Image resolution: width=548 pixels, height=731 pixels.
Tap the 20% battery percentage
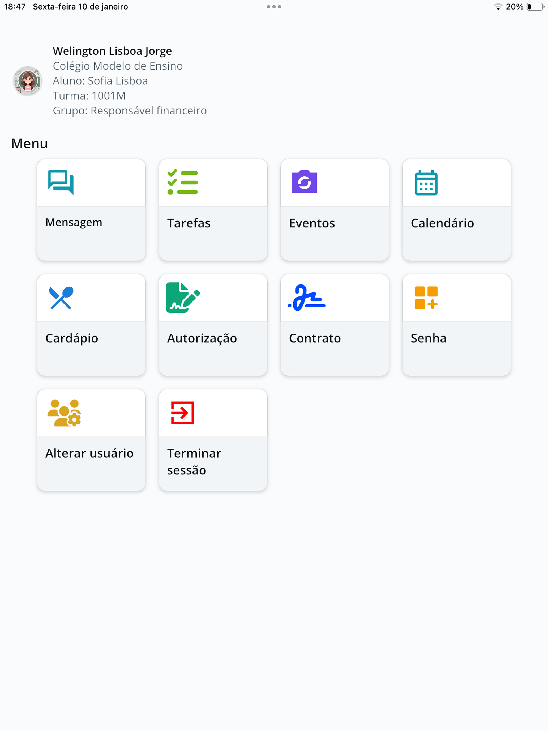coord(514,7)
